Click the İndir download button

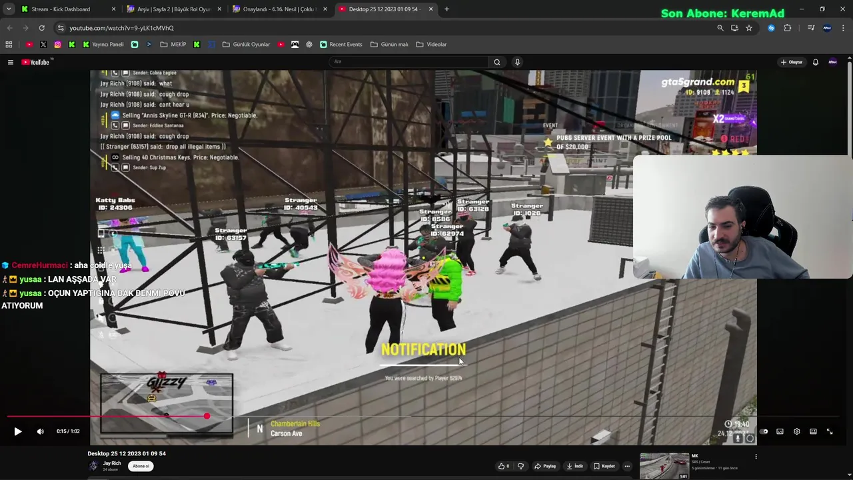click(x=575, y=466)
